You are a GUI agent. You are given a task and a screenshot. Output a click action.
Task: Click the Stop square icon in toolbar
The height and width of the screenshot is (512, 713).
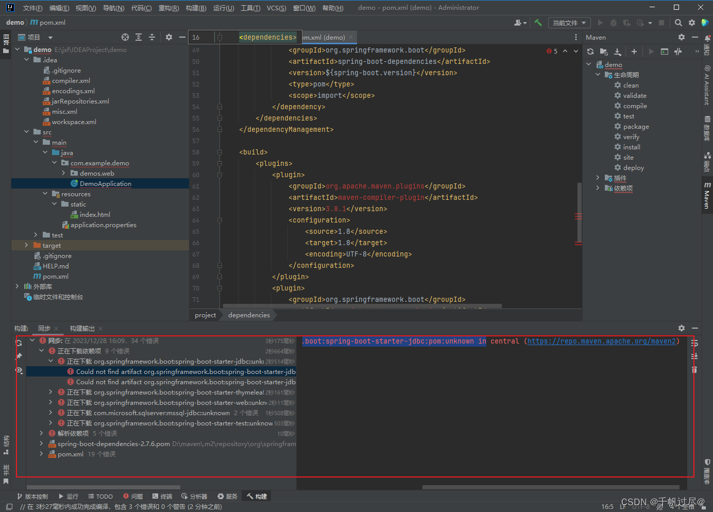(x=661, y=23)
